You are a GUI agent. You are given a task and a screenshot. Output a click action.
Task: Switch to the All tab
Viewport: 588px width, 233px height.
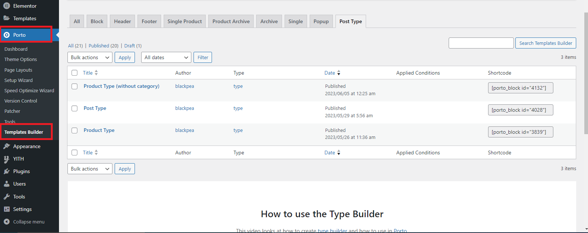(x=77, y=21)
